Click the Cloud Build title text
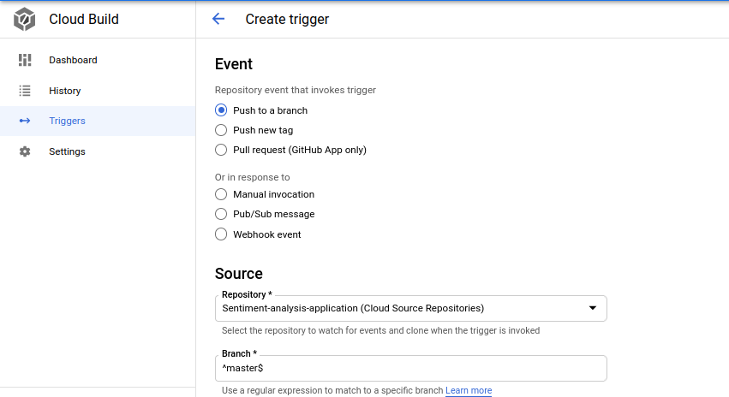 click(84, 20)
